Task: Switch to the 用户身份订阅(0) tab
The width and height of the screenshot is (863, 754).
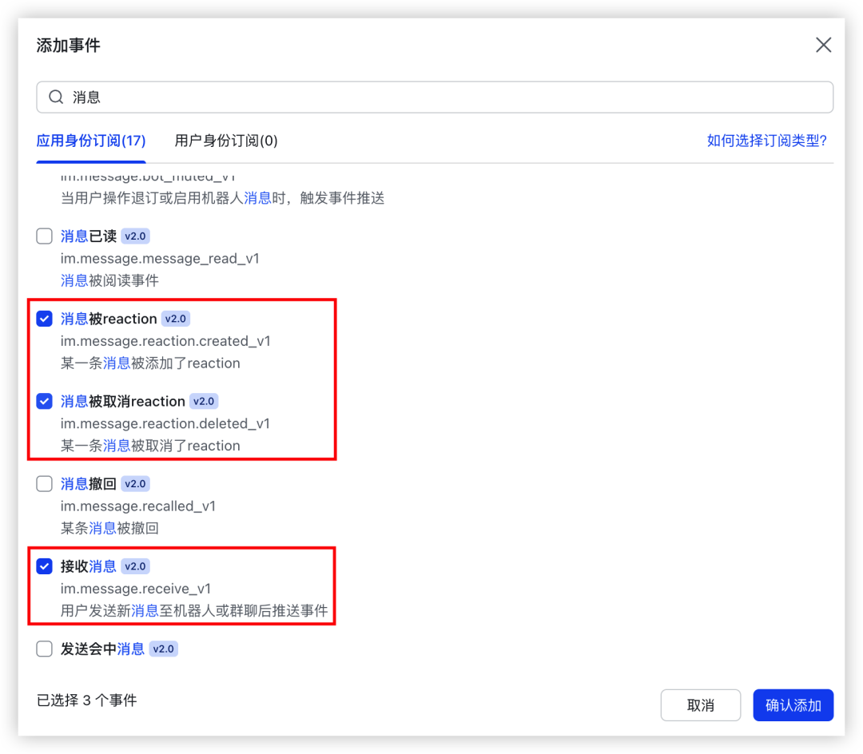Action: tap(226, 141)
